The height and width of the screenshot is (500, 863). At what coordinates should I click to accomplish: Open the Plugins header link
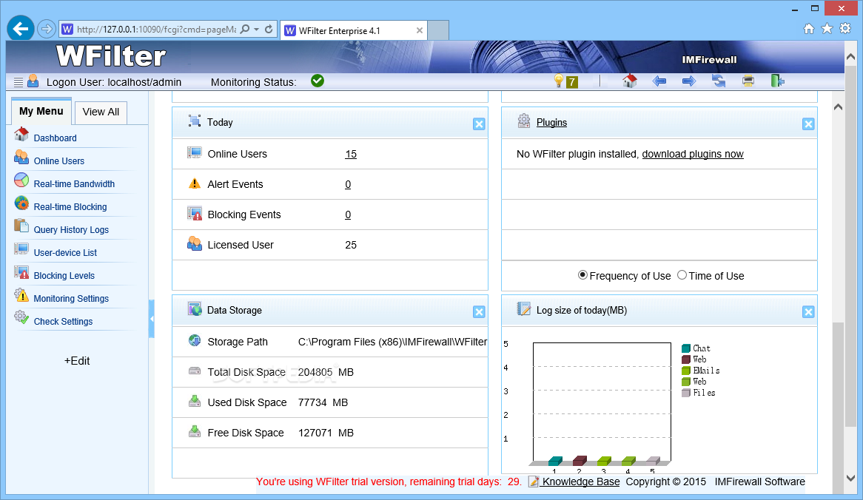coord(551,122)
